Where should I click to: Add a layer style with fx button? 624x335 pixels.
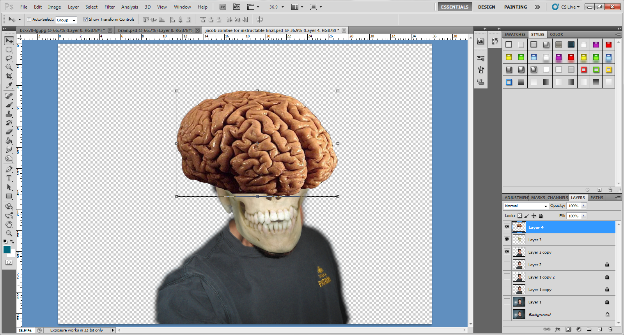558,329
